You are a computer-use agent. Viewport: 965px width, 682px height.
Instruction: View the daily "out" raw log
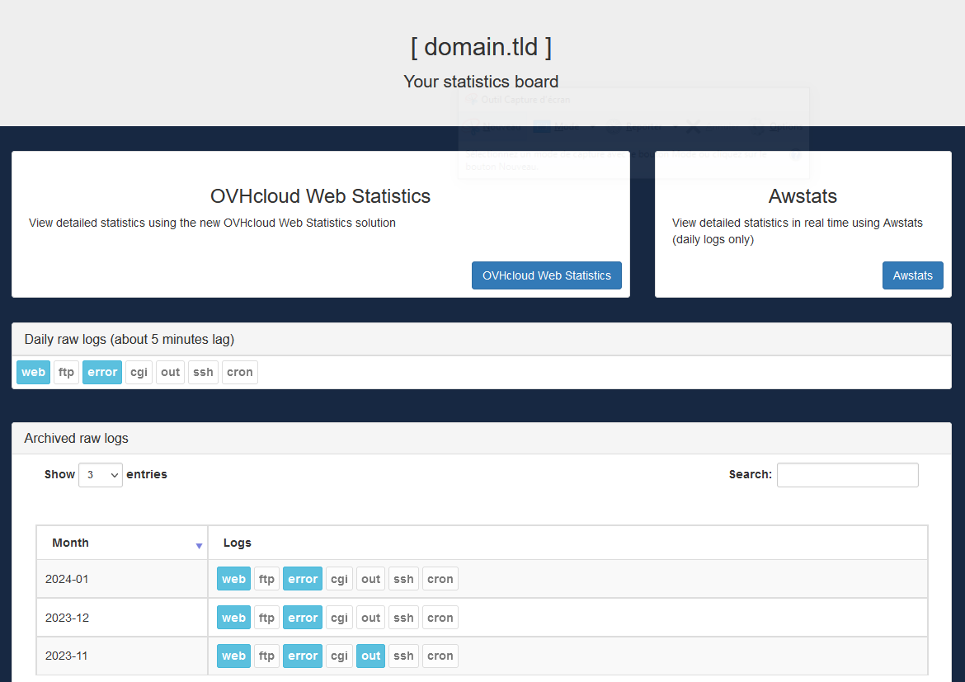click(x=170, y=372)
